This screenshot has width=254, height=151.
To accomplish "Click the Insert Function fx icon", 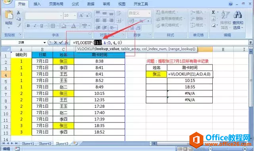I will tap(66, 42).
